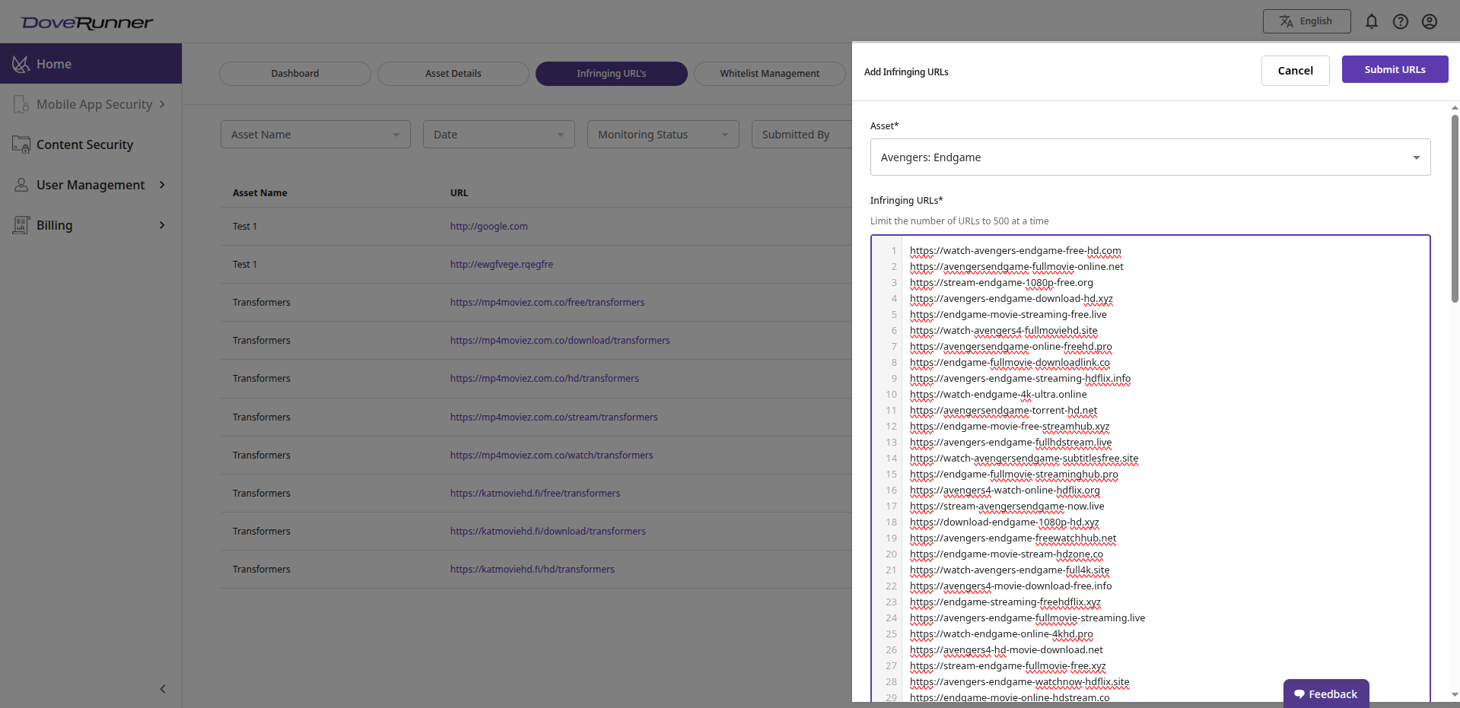This screenshot has height=708, width=1460.
Task: Open notifications via the bell icon
Action: 1372,21
